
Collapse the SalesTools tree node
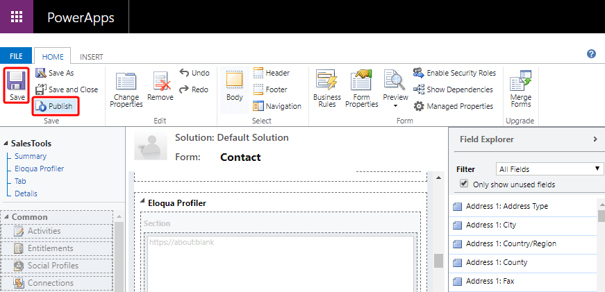coord(6,144)
